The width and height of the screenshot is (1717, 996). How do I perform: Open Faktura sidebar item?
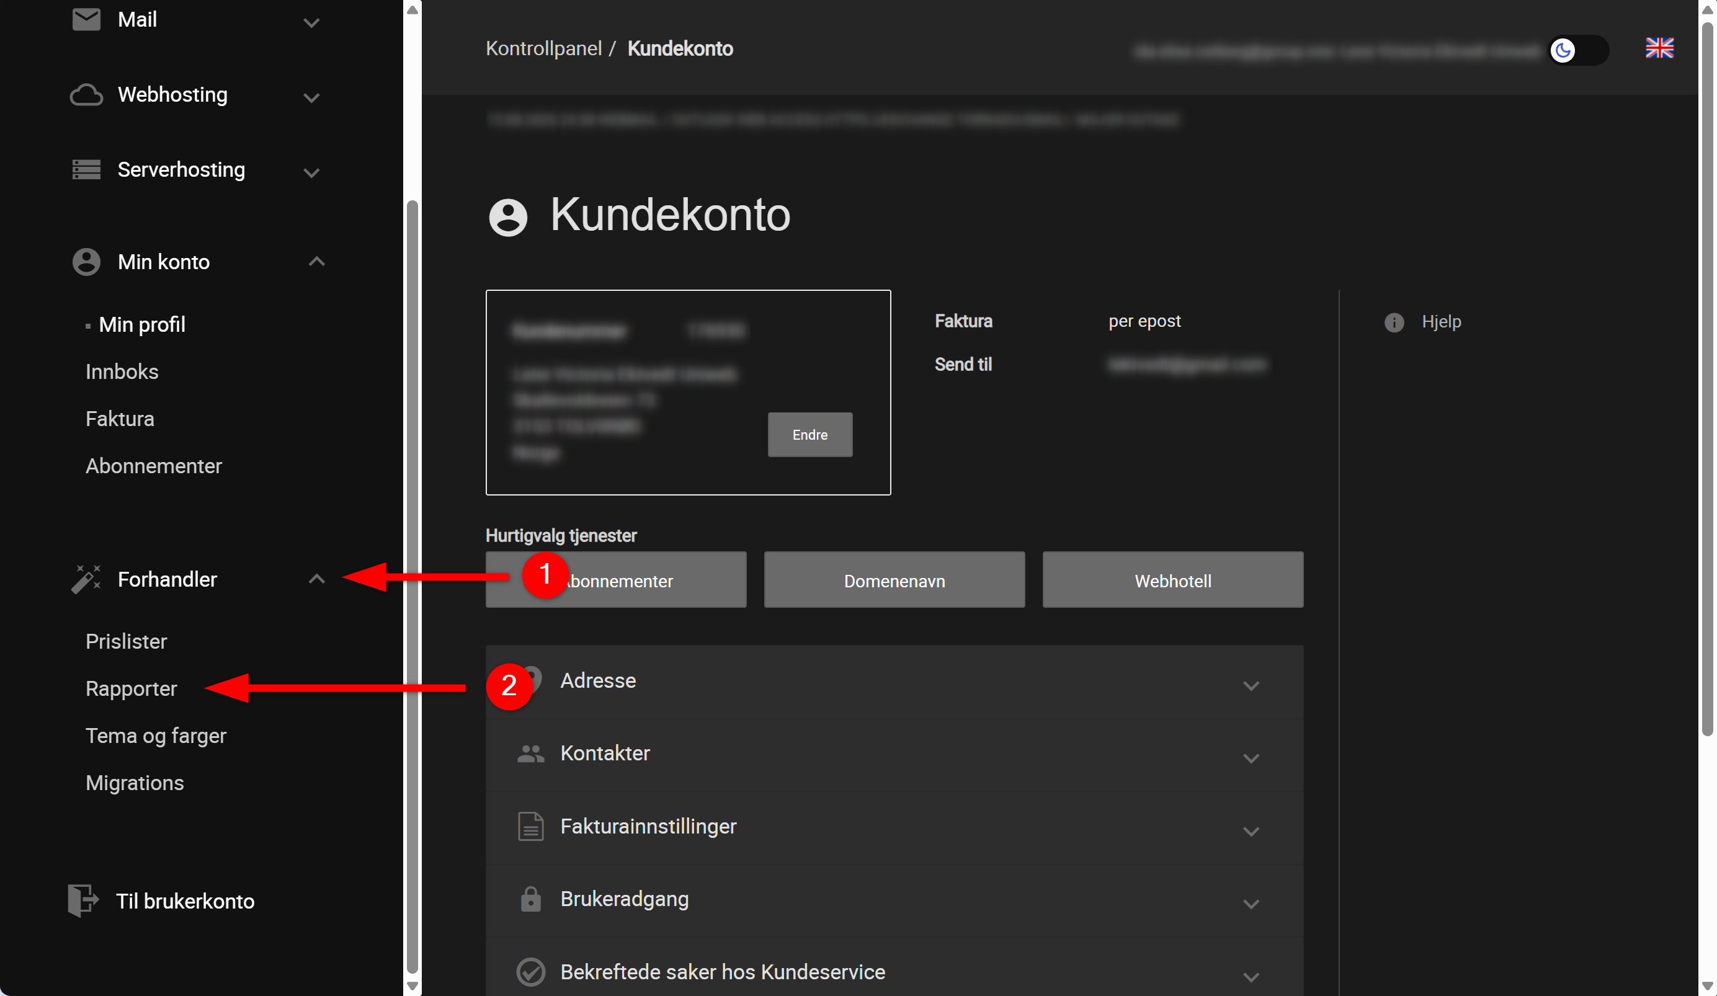click(x=120, y=418)
